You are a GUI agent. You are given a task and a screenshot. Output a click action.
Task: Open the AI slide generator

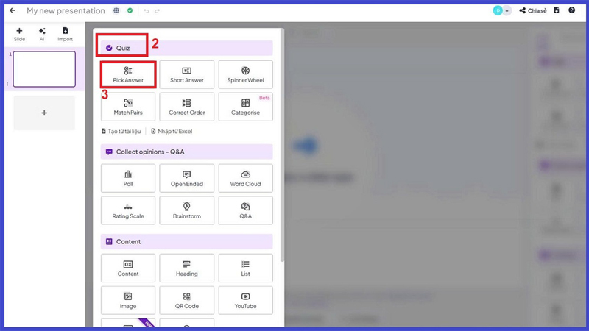point(42,34)
